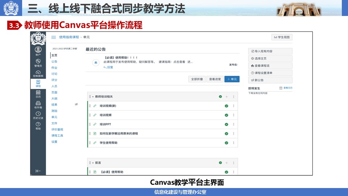Open options menu for 如何在新学期沿用原来的课程

tap(233, 134)
